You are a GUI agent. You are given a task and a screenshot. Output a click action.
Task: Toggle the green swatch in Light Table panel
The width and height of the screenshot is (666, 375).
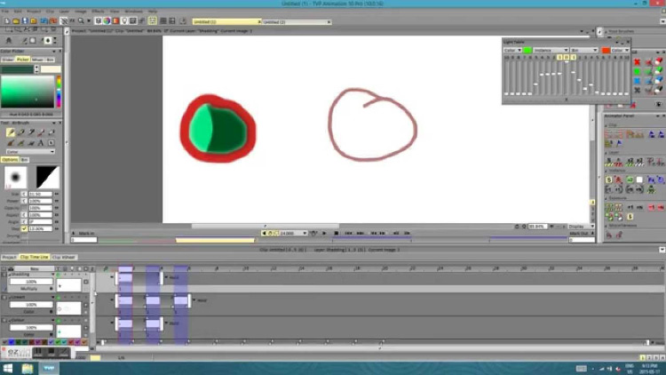(527, 50)
